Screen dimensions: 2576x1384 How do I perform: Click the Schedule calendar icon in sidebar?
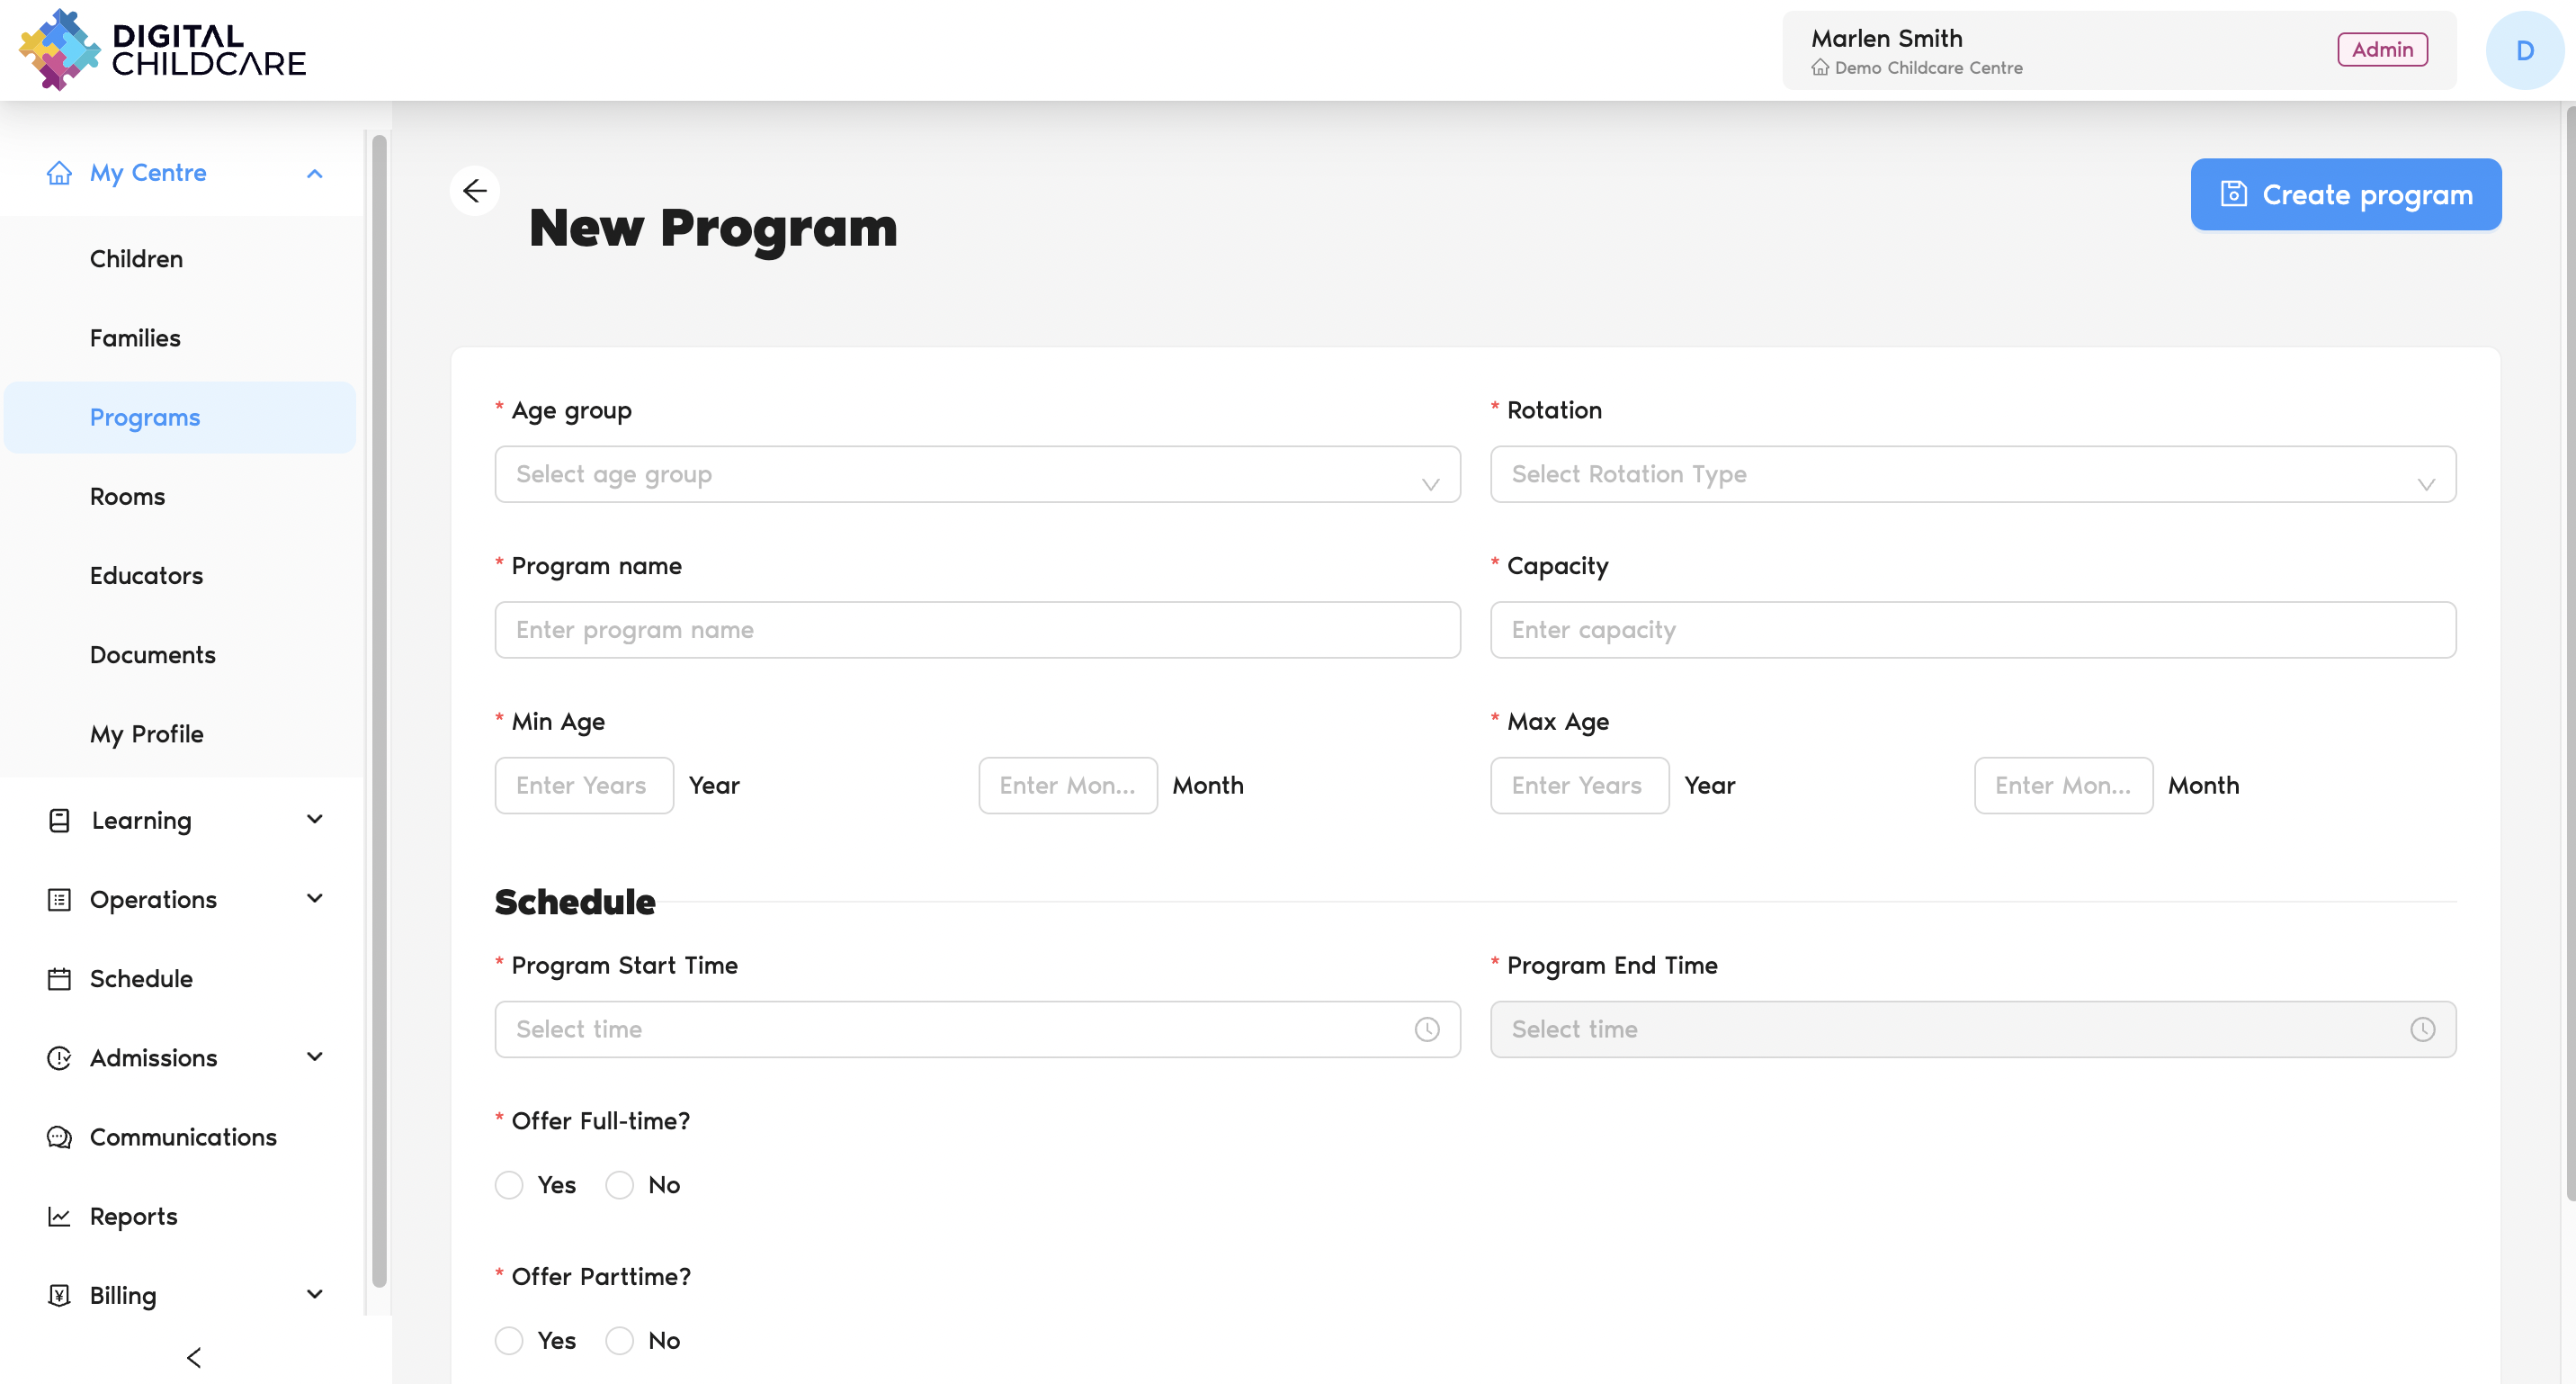click(x=59, y=979)
